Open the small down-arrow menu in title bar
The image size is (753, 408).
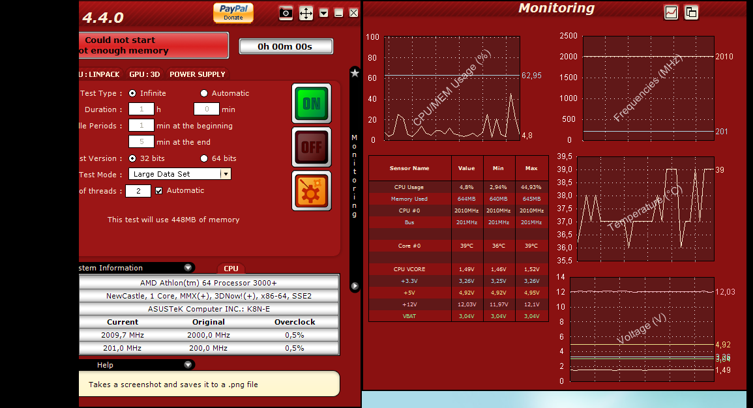coord(323,13)
